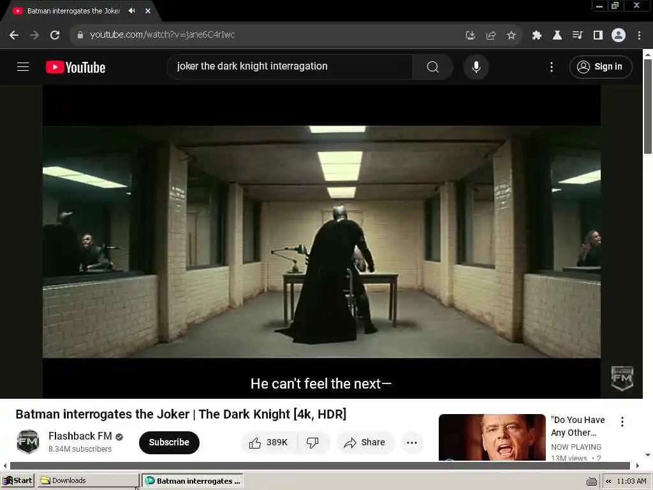Open the Flashback FM channel avatar
The width and height of the screenshot is (653, 490).
(28, 442)
